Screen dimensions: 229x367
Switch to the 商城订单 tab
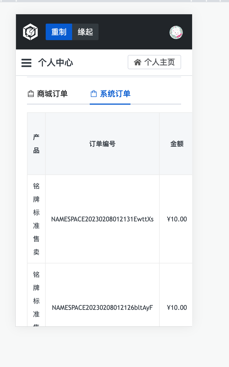tap(48, 94)
